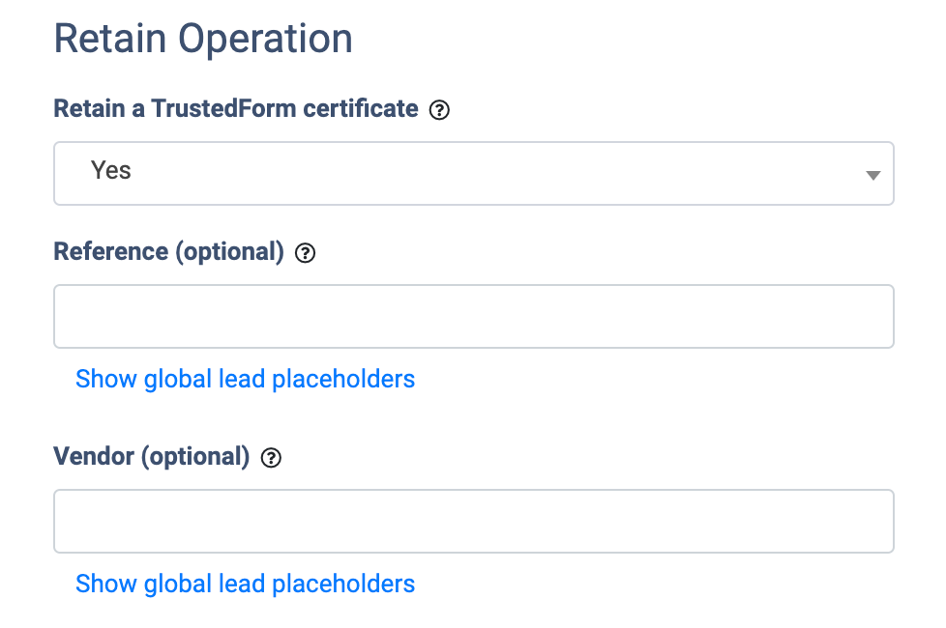Click inside the Reference text input
Screen dimensions: 946x628
(473, 317)
